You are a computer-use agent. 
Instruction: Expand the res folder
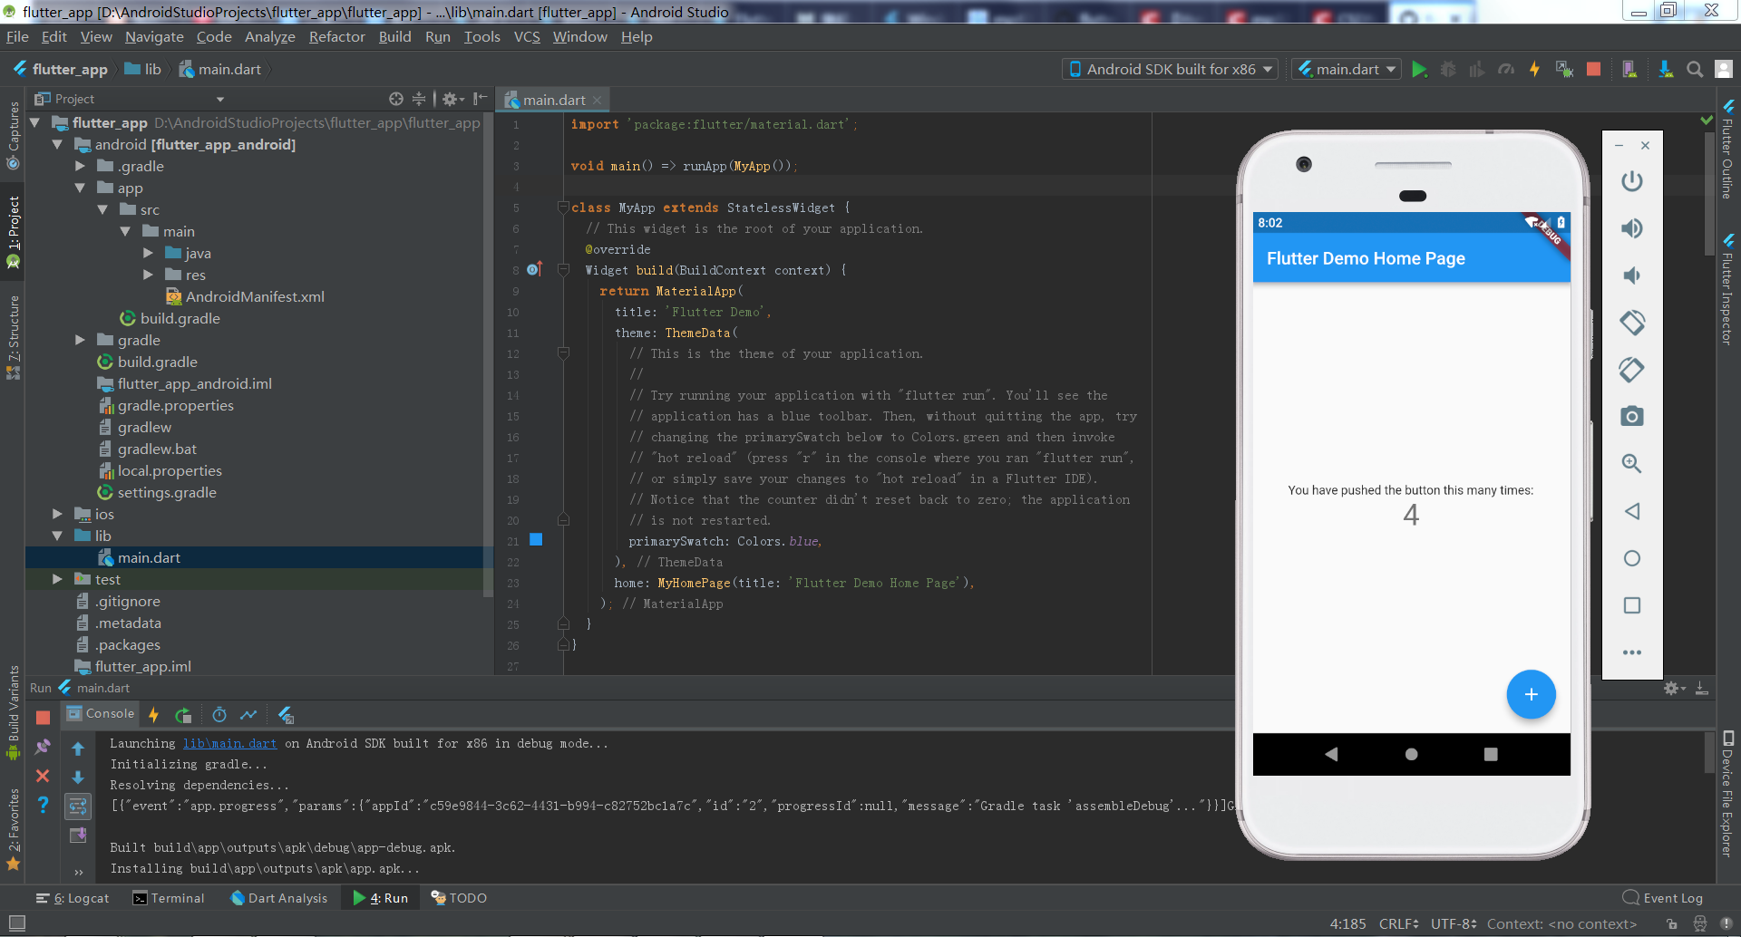tap(148, 275)
